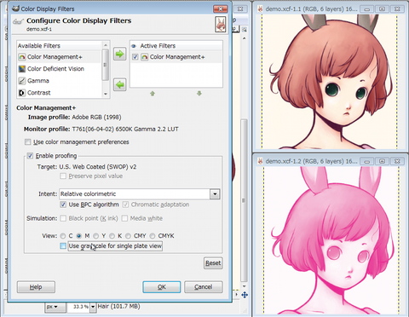Viewport: 409px width, 317px height.
Task: Click Available Filters list scroll-down arrow
Action: (x=106, y=94)
